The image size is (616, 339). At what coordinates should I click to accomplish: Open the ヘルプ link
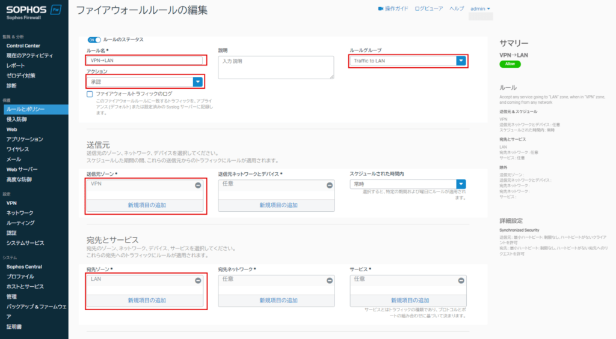457,8
